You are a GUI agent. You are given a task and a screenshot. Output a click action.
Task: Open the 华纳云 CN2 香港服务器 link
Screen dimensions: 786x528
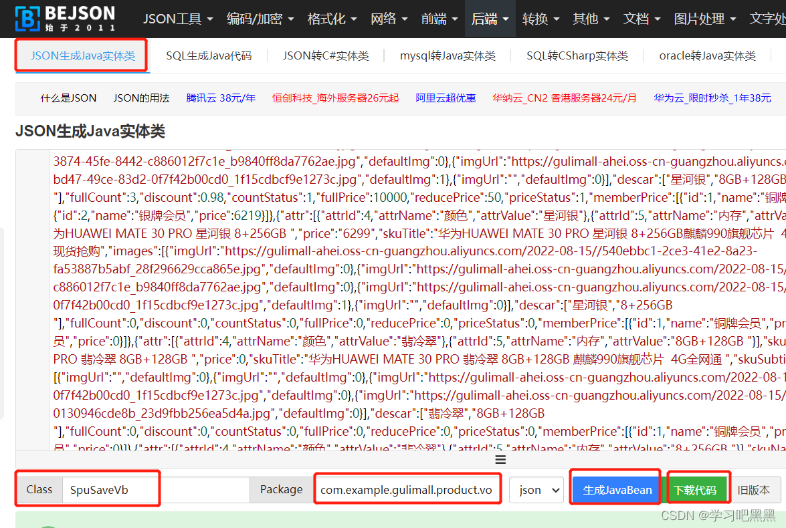coord(565,98)
